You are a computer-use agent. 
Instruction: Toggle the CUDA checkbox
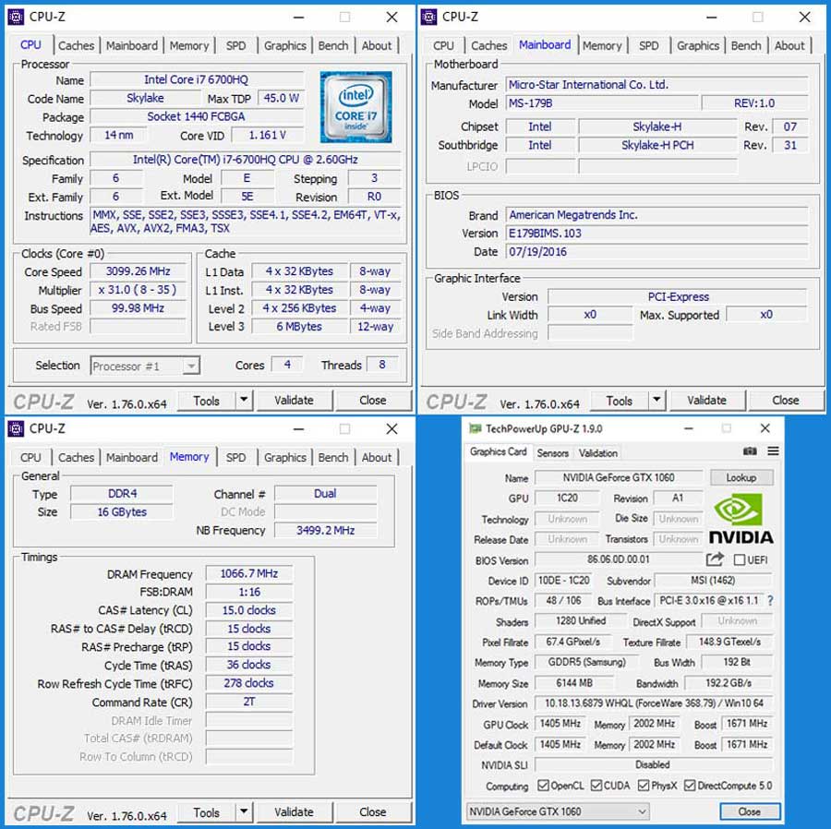(596, 785)
